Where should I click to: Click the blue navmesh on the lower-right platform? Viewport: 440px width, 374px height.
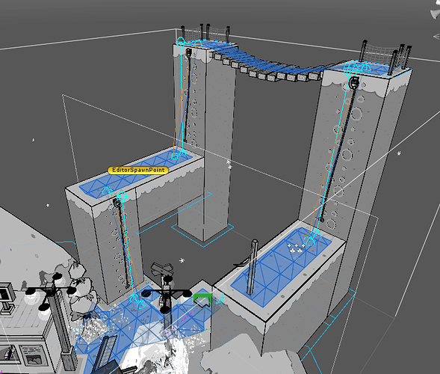pos(281,268)
